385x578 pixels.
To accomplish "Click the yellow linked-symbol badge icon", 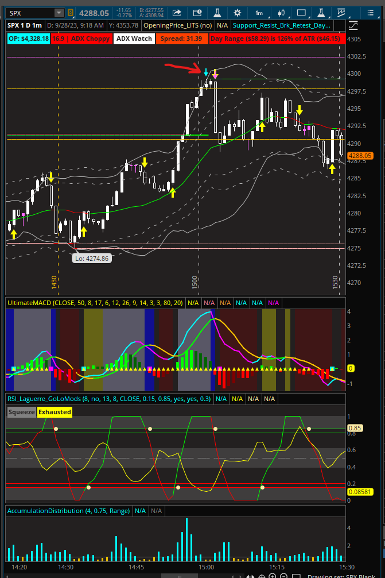I will (x=71, y=13).
